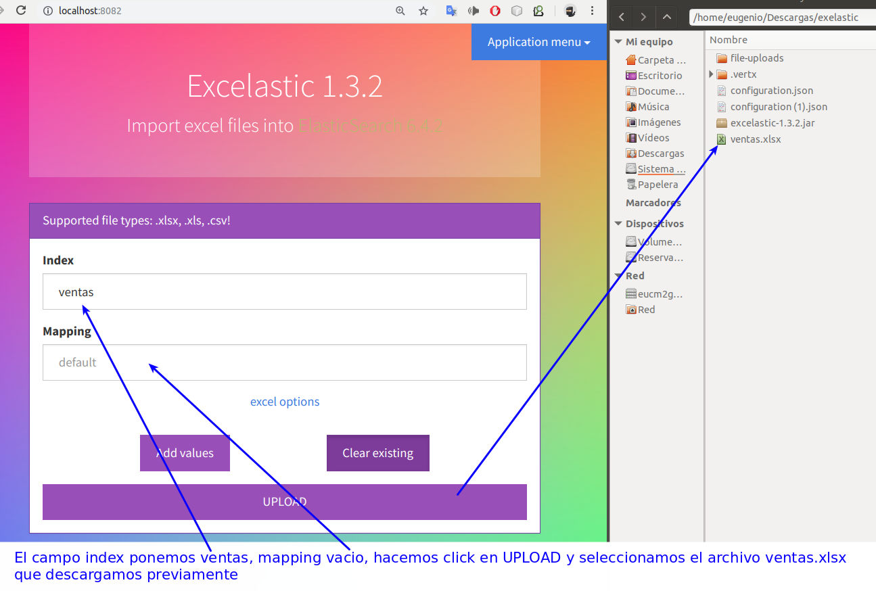The width and height of the screenshot is (876, 591).
Task: Collapse the Mi equipo sidebar section
Action: click(x=618, y=42)
